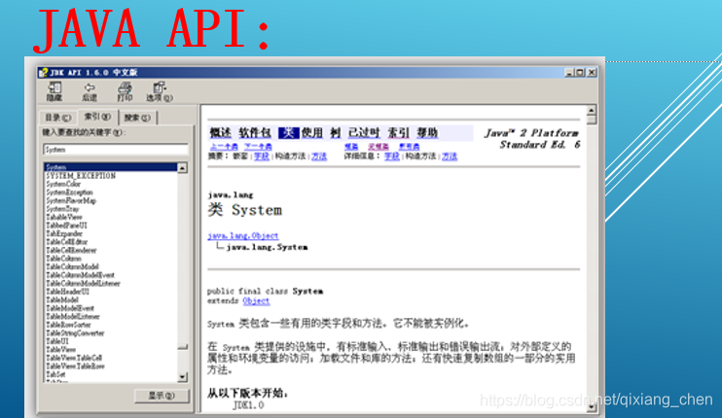Select SystemFlavorMap in the index list
722x418 pixels.
(x=71, y=200)
